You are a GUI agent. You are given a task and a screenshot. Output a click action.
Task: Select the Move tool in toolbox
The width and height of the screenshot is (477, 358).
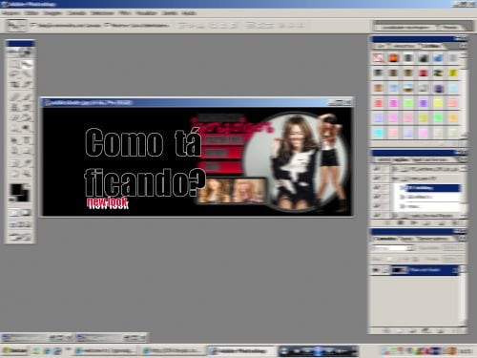tap(28, 64)
